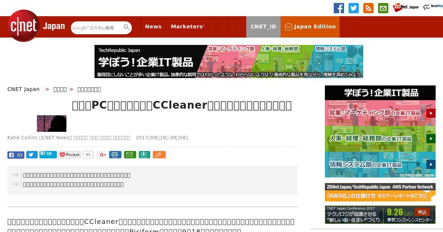Open the first PR sponsored link
Viewport: 443px width, 232px height.
(77, 175)
